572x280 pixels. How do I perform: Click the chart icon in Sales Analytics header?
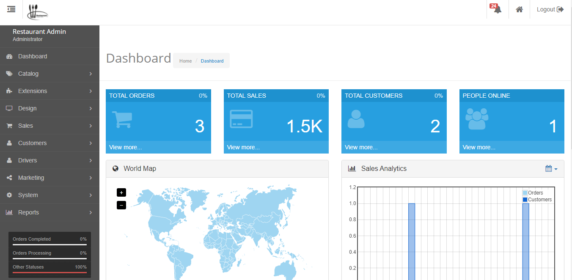(x=352, y=168)
